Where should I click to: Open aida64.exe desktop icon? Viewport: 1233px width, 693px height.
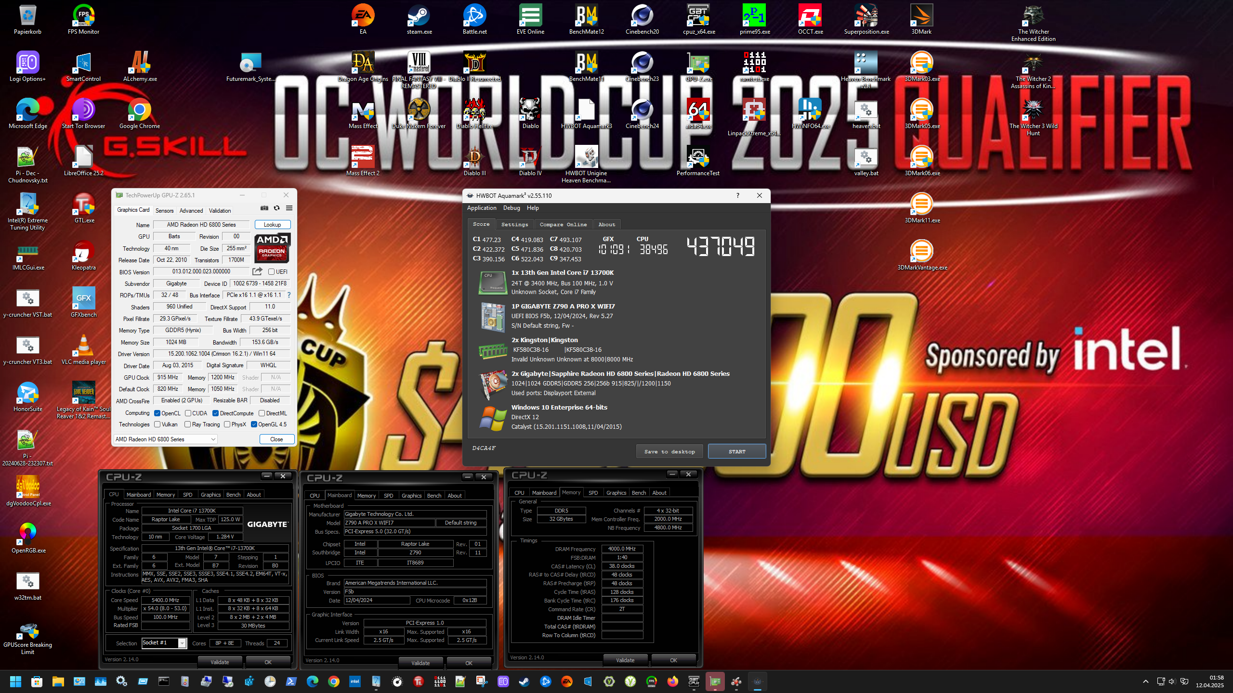(698, 114)
